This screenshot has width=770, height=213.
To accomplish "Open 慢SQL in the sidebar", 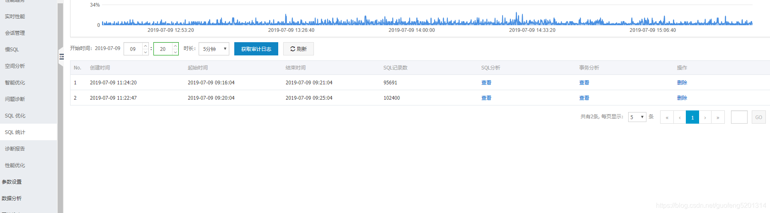I will tap(12, 50).
